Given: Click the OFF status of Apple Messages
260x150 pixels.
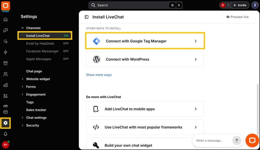Looking at the screenshot, I should [66, 59].
